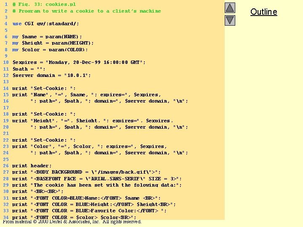Click the line 'print "<BR><BR>";'
Viewport: 303px width, 227px height.
(x=38, y=192)
